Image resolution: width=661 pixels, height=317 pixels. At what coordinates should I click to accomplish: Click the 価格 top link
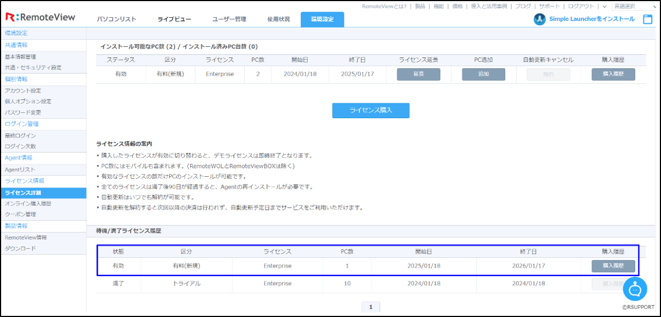pyautogui.click(x=458, y=6)
